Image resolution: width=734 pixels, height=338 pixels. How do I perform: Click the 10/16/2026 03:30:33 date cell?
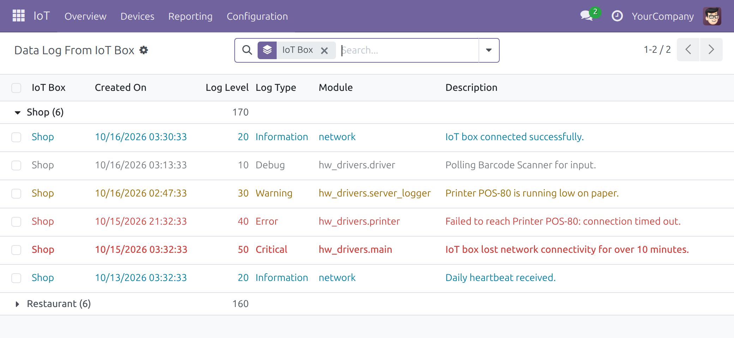point(141,137)
